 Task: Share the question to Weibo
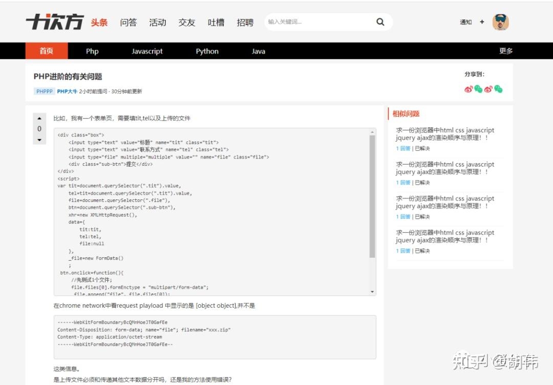coord(468,89)
